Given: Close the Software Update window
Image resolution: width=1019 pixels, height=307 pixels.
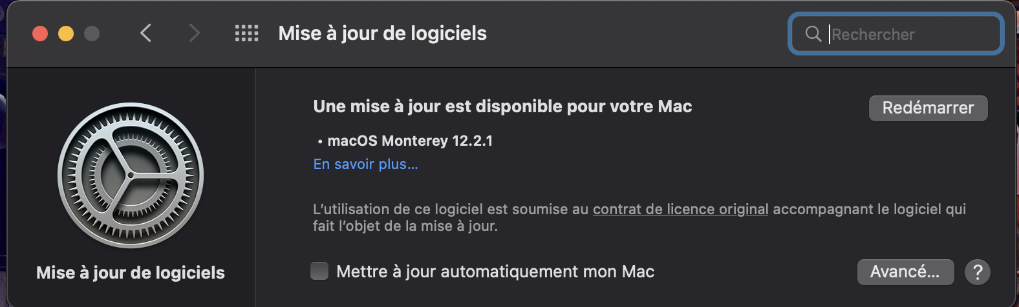Looking at the screenshot, I should (40, 34).
